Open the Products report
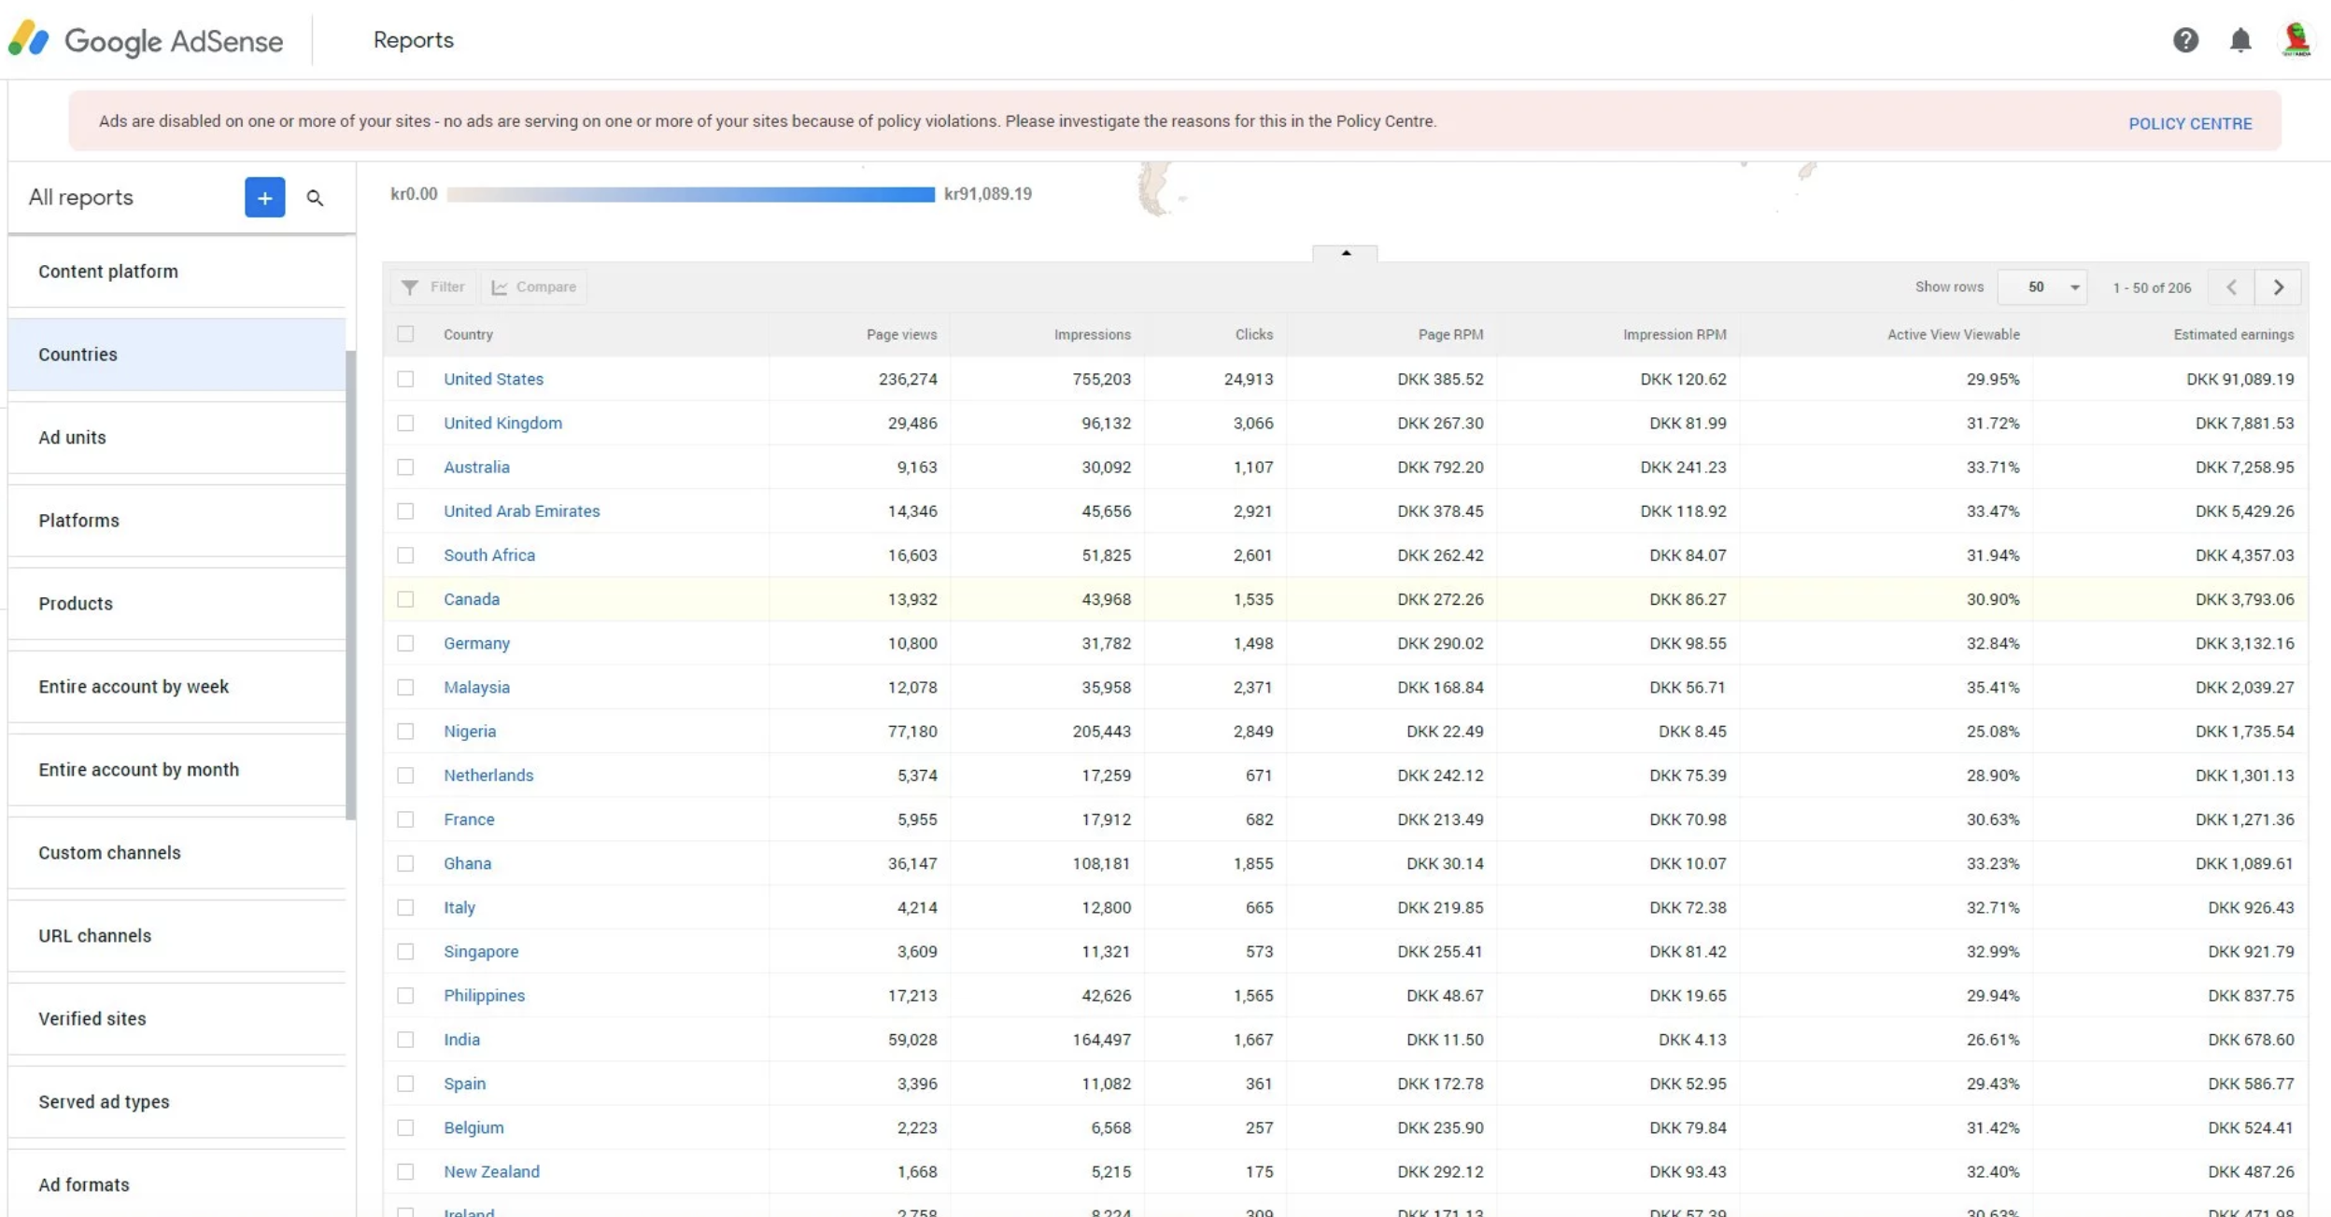 pos(177,604)
